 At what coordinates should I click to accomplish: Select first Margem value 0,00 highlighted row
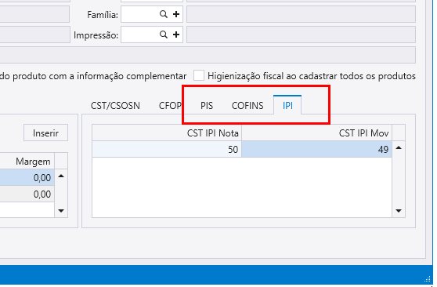click(x=27, y=177)
